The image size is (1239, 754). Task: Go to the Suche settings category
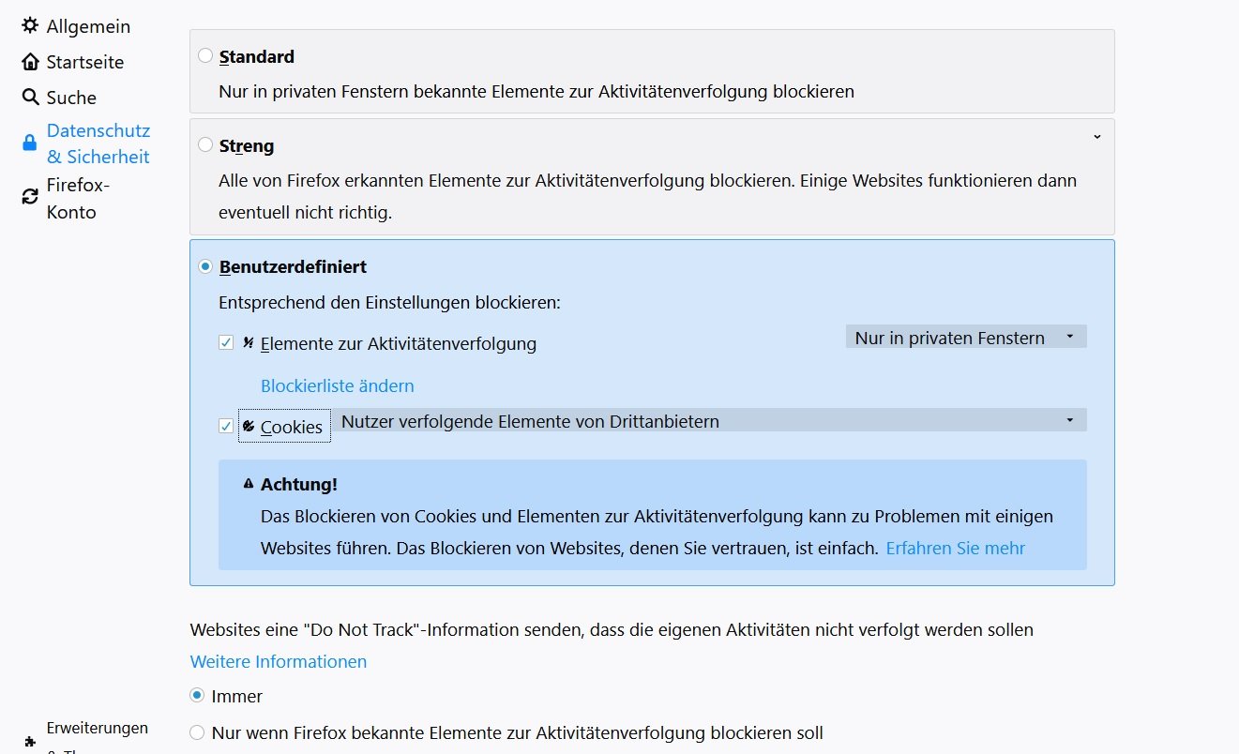(x=71, y=98)
